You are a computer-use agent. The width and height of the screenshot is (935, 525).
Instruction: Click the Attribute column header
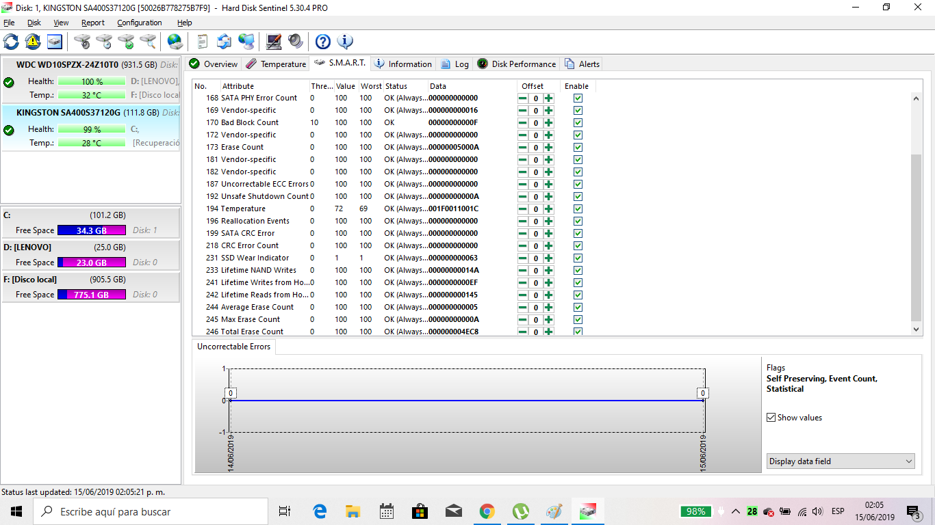click(264, 86)
